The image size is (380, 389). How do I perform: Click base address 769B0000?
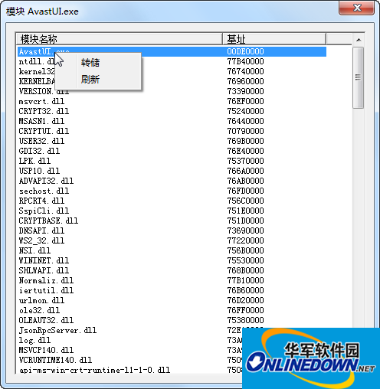[x=245, y=141]
